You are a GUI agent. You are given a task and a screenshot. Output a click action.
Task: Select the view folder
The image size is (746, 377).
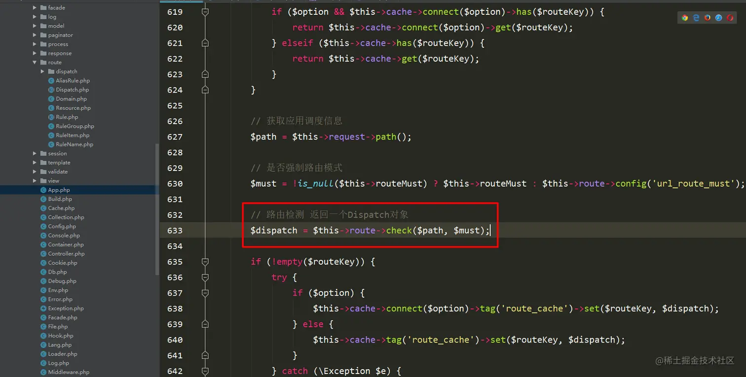click(53, 181)
